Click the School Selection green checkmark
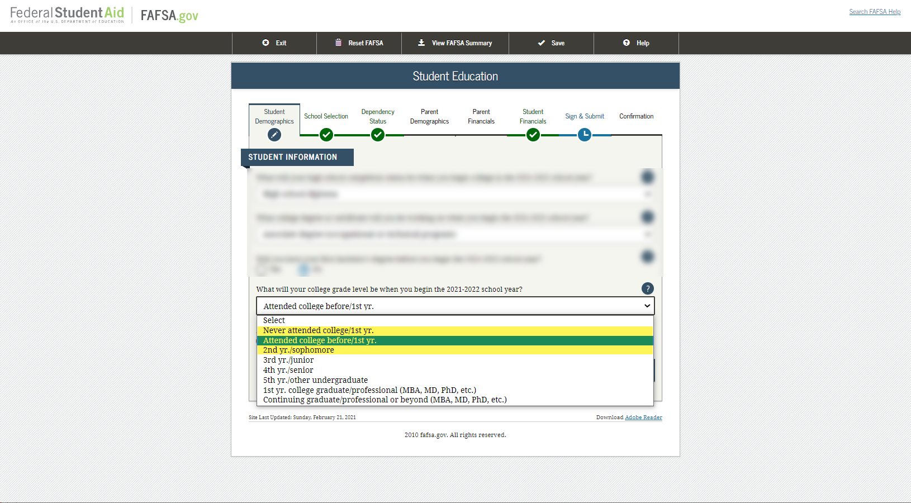 pos(326,135)
